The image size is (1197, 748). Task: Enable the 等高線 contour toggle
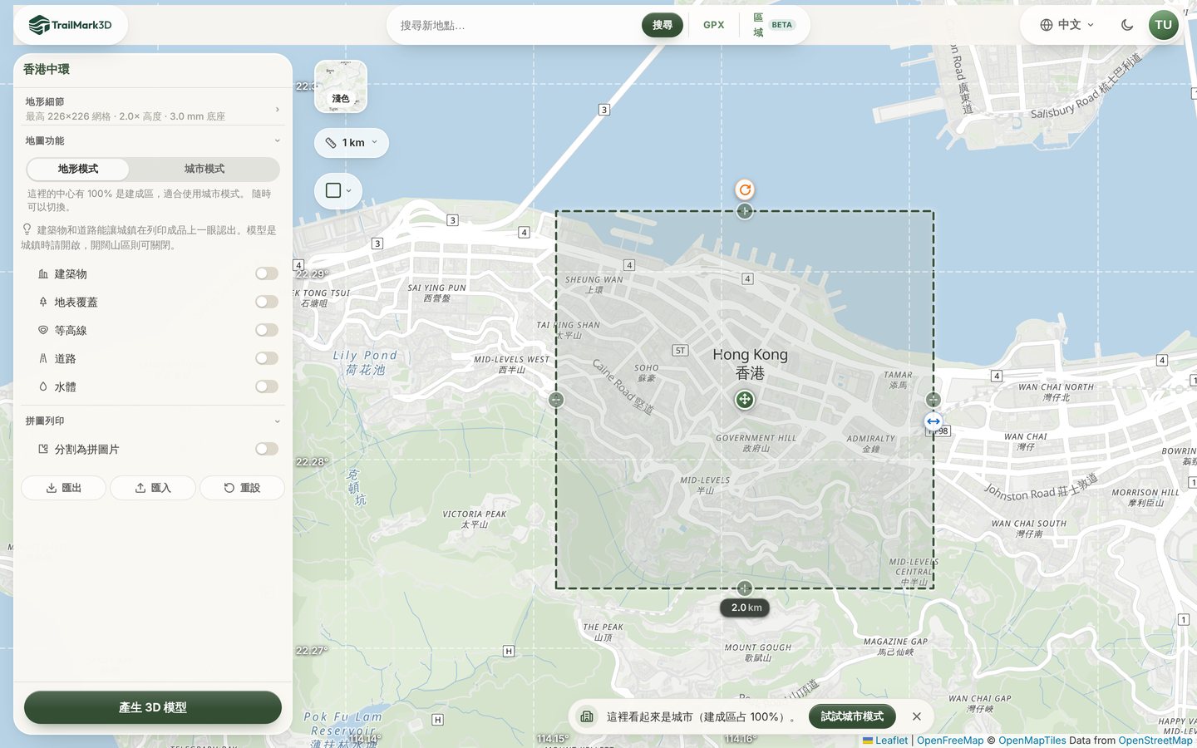coord(267,330)
